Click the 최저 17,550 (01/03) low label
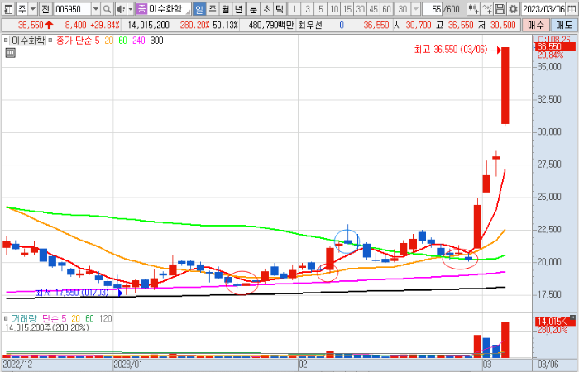 (x=72, y=293)
